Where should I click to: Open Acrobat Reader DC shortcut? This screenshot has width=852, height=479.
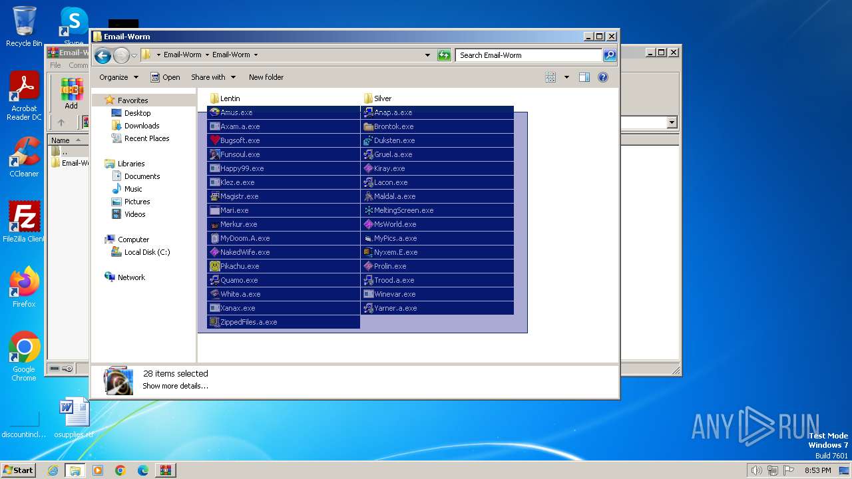click(24, 96)
